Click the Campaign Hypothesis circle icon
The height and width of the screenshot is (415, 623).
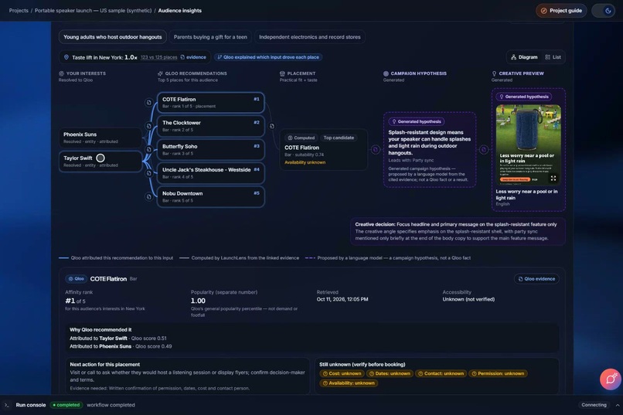(x=386, y=73)
